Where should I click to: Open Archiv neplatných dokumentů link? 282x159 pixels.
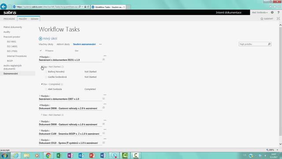point(12,67)
